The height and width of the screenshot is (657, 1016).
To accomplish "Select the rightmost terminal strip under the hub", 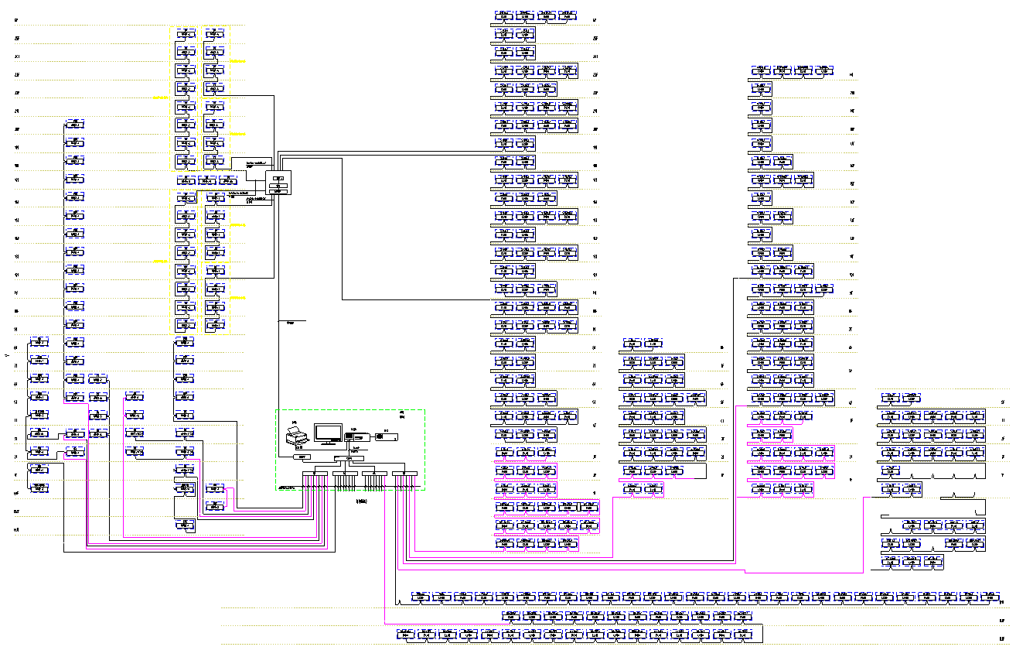I will 404,474.
